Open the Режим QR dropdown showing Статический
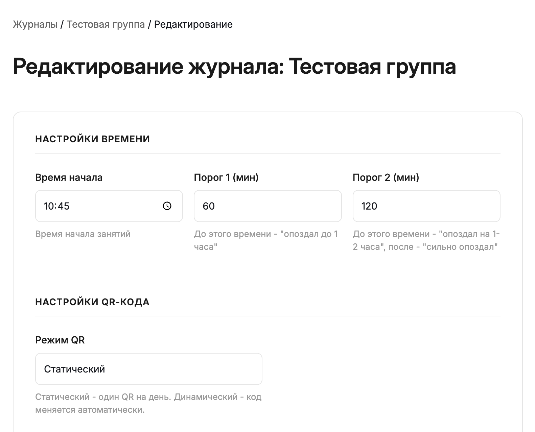The width and height of the screenshot is (535, 432). click(148, 369)
